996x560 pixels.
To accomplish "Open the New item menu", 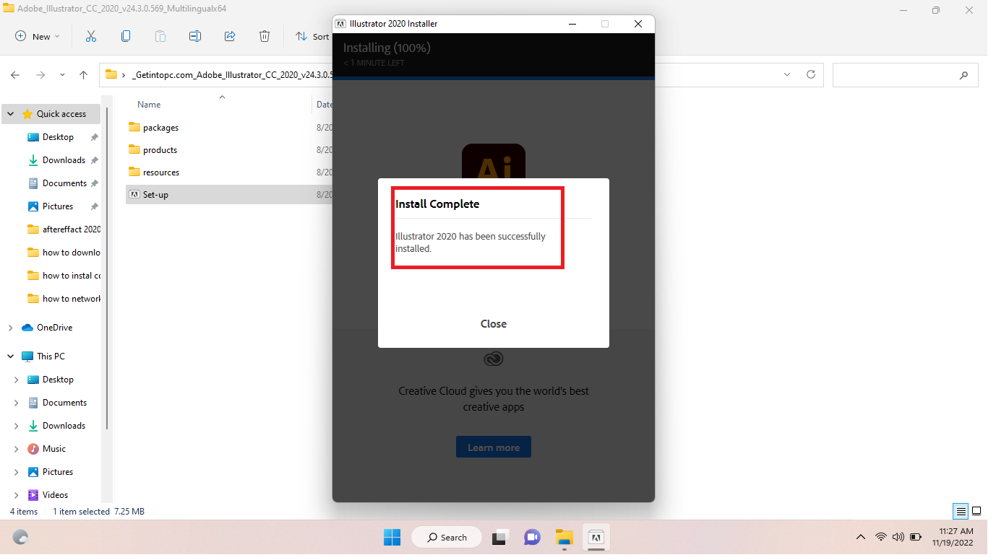I will (38, 36).
